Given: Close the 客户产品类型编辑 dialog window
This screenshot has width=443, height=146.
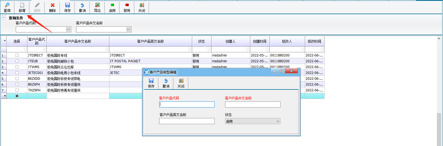Looking at the screenshot, I should [291, 71].
